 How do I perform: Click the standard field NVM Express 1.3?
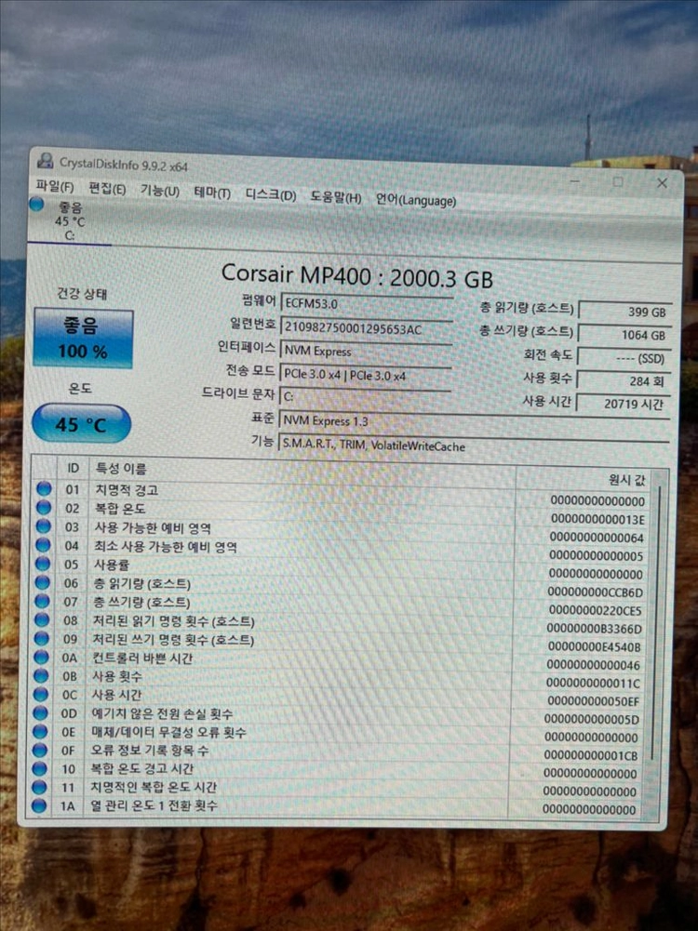[x=474, y=421]
